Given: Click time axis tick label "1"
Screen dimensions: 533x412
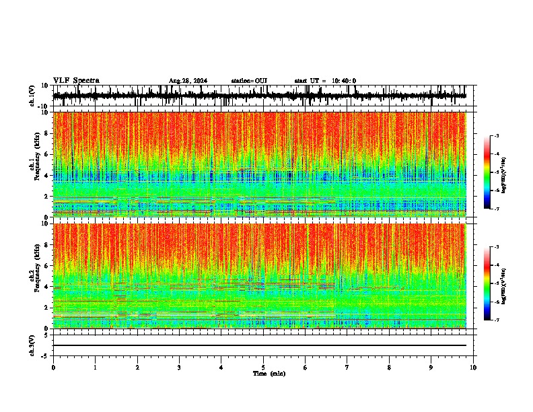Looking at the screenshot, I should coord(95,368).
